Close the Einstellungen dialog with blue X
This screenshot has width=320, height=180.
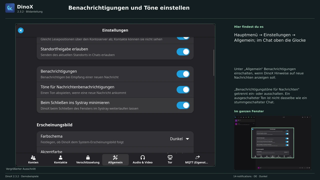point(21,30)
